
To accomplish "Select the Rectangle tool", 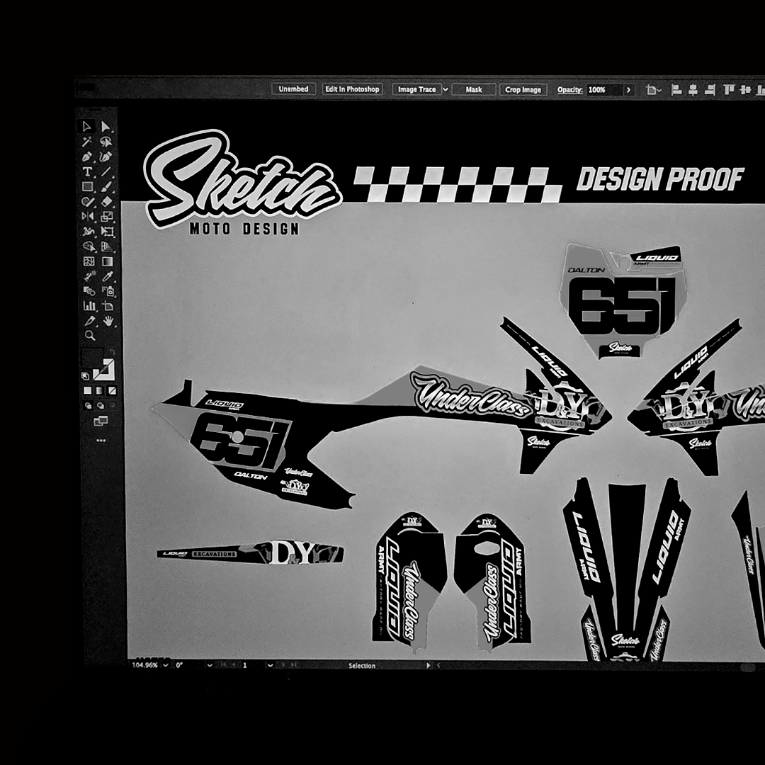I will pyautogui.click(x=87, y=186).
